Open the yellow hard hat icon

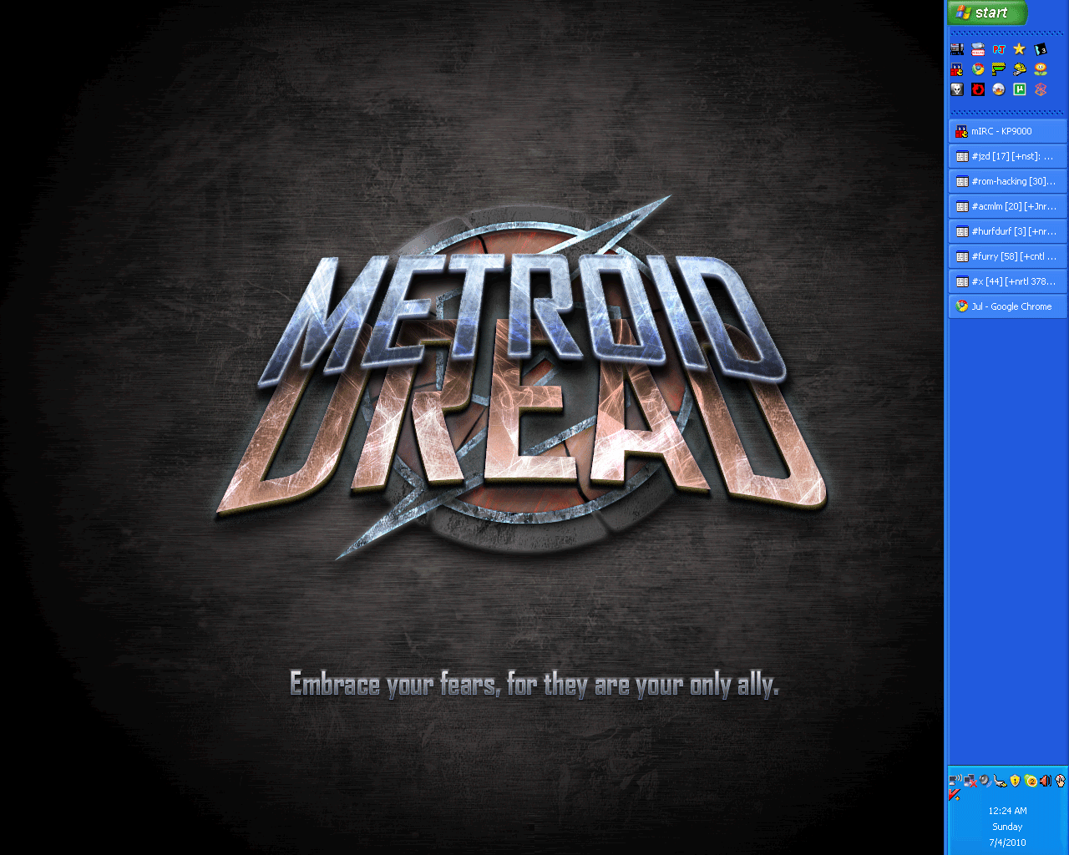point(1019,69)
